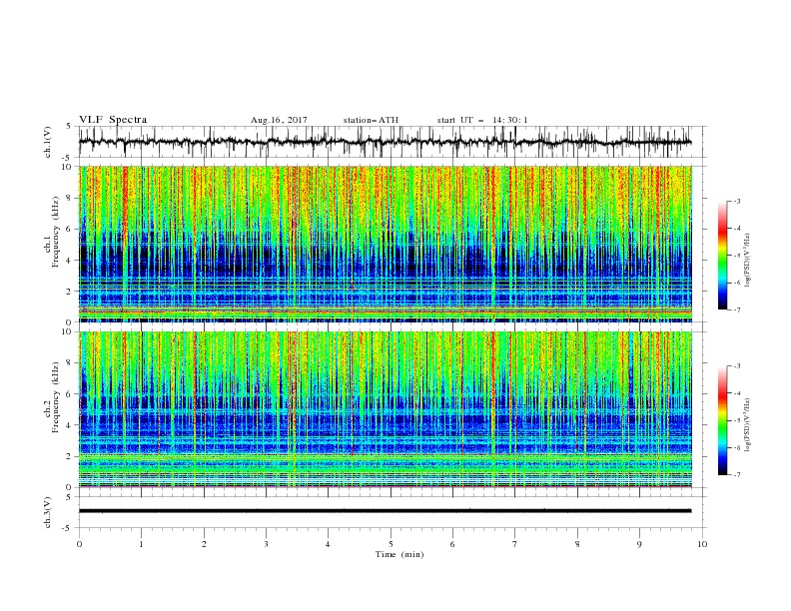The image size is (791, 611).
Task: Click the lower color scale bar beside ch.2
Action: [723, 420]
